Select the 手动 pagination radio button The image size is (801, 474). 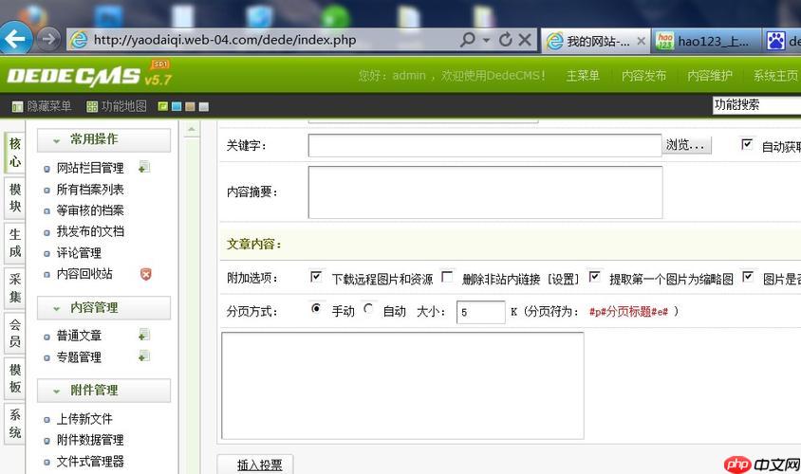(x=316, y=309)
